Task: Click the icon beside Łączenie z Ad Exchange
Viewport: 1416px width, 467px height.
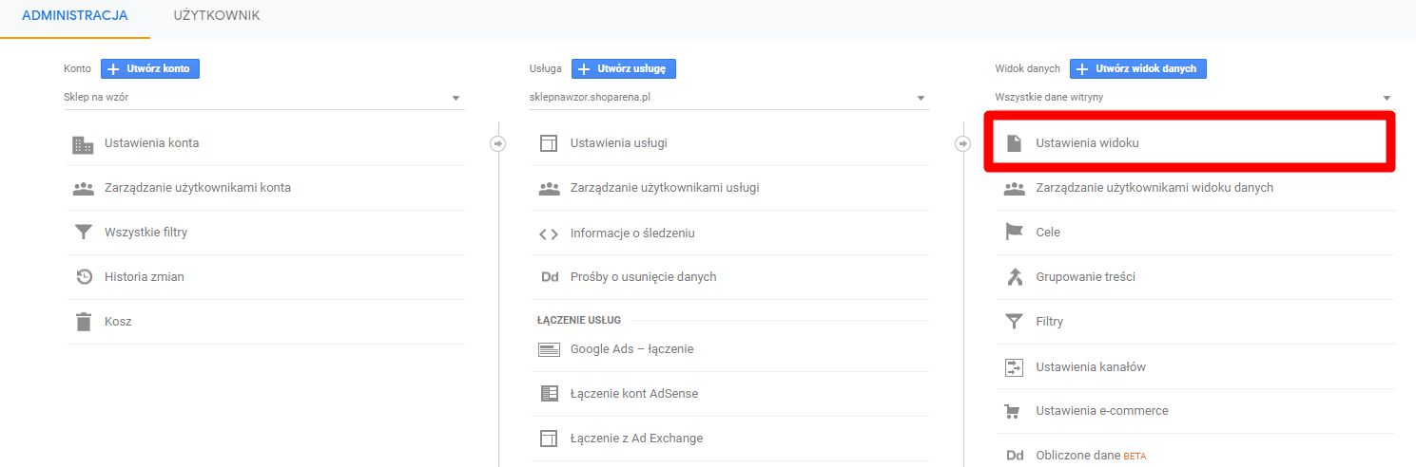Action: tap(549, 439)
